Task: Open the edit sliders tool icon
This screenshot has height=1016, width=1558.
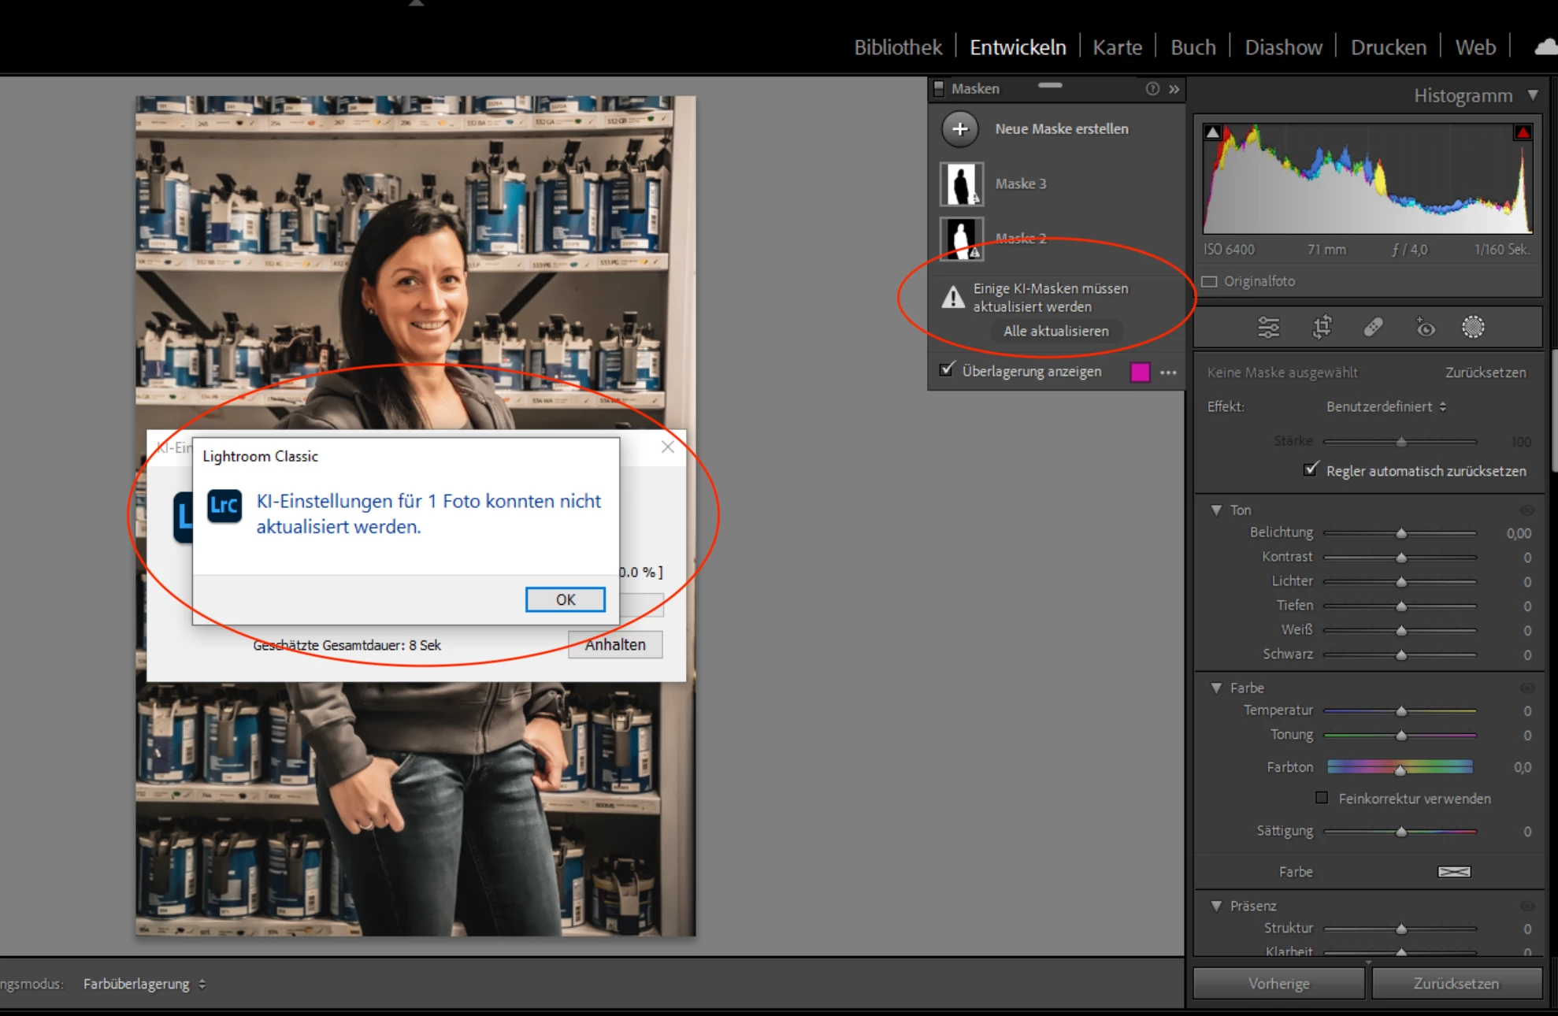Action: 1268,327
